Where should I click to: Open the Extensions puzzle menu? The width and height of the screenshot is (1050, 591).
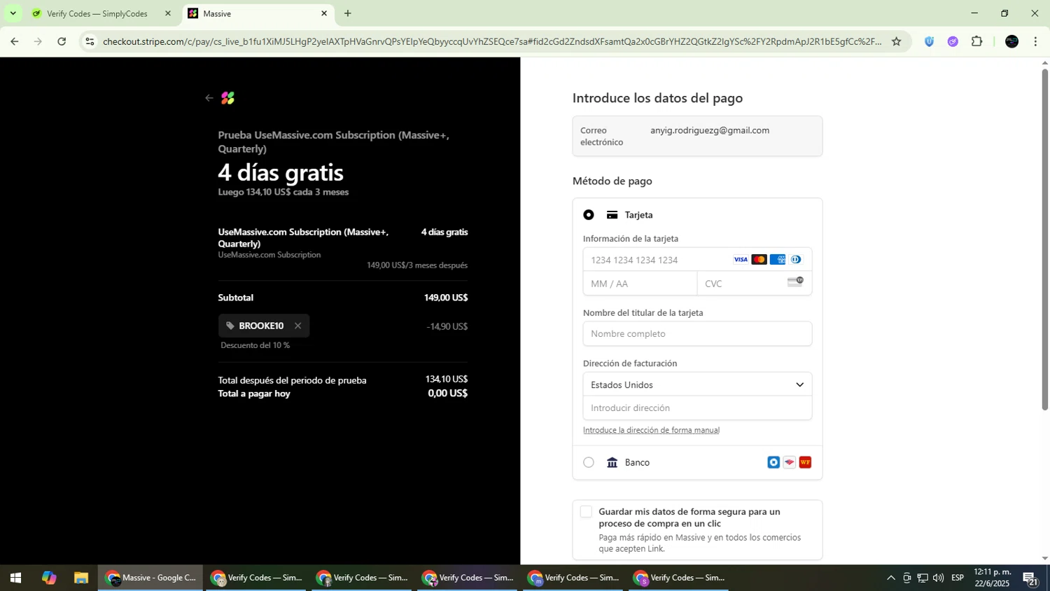tap(977, 42)
